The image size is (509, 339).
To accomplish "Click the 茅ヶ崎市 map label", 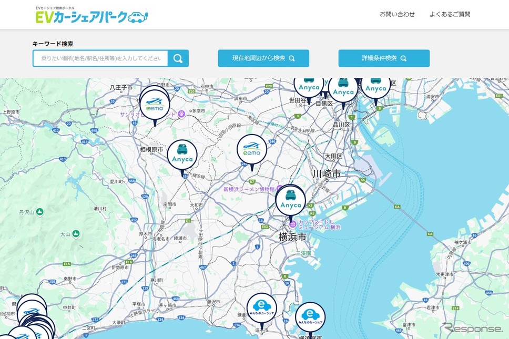I will pos(168,305).
